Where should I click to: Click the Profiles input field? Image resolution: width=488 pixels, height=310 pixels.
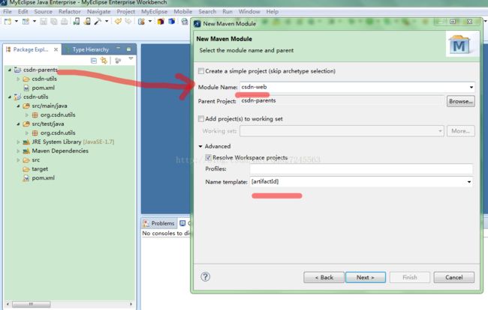point(361,169)
